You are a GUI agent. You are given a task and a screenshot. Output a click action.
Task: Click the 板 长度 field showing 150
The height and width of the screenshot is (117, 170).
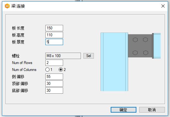(x=54, y=28)
